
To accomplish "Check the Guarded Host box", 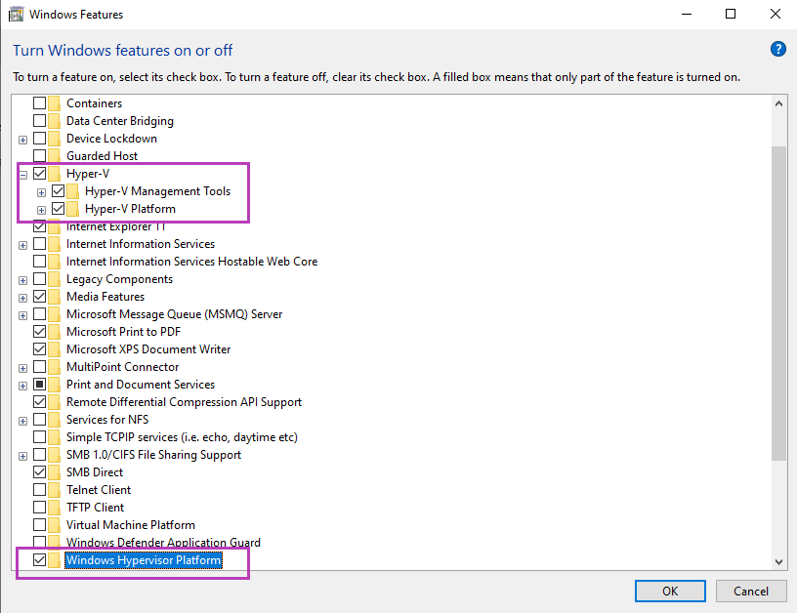I will coord(39,156).
